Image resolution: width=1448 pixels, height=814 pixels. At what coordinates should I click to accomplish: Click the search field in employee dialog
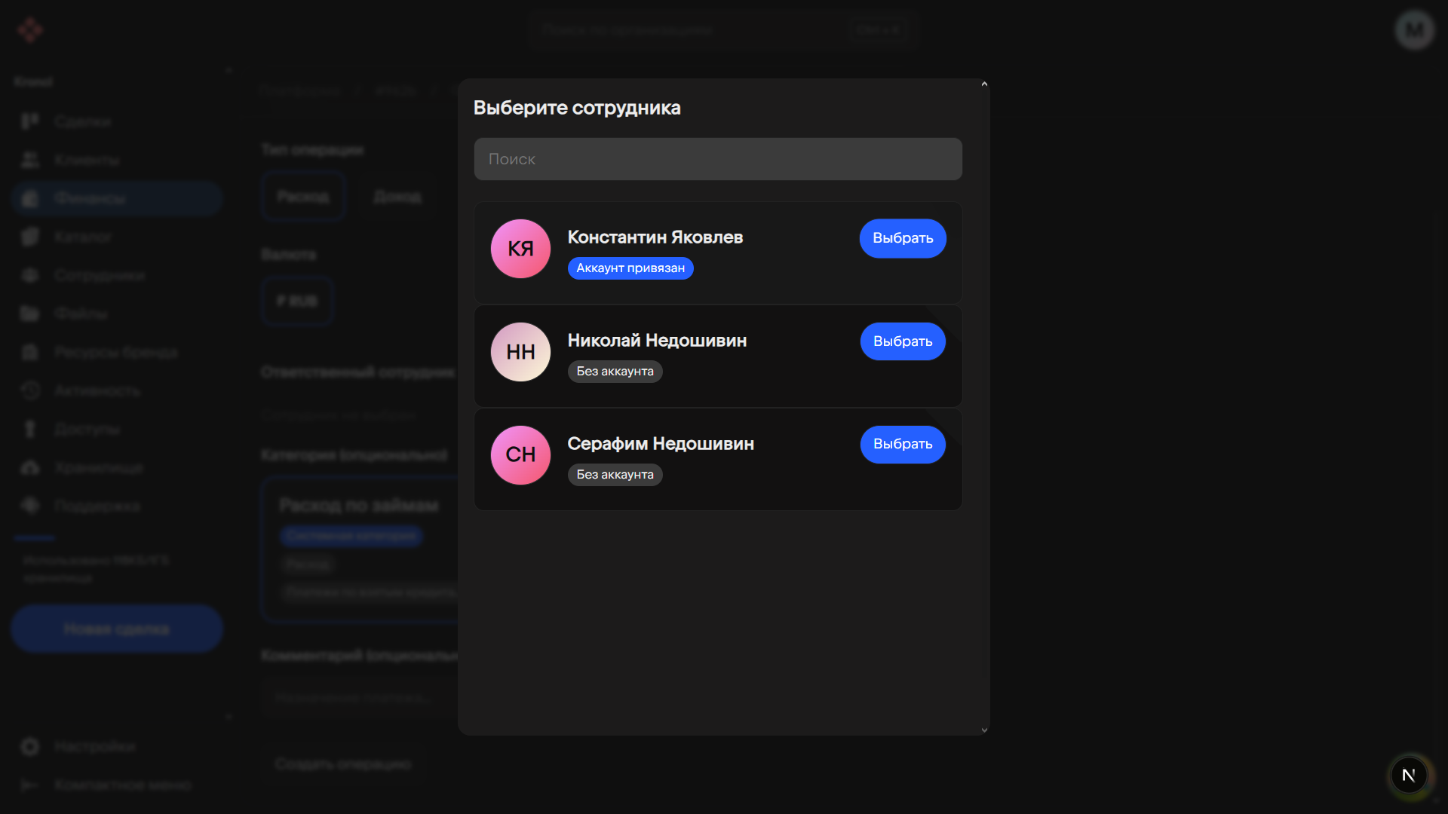[717, 159]
